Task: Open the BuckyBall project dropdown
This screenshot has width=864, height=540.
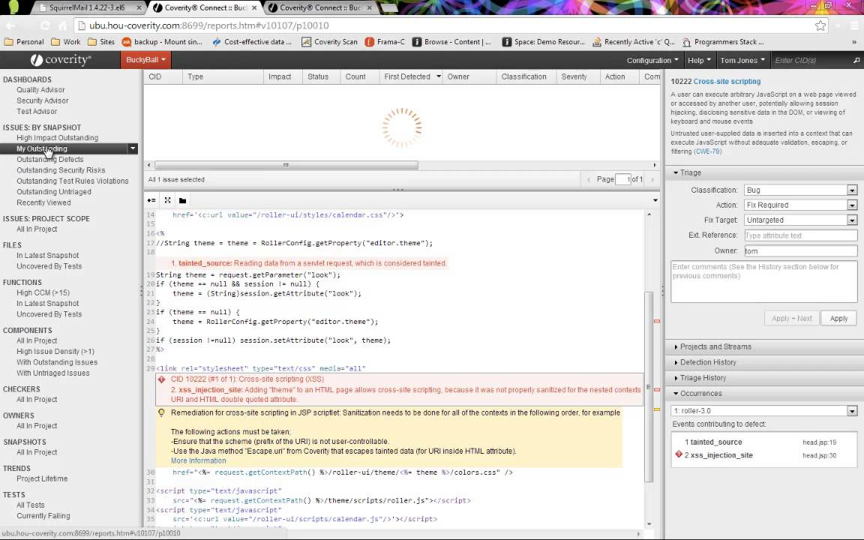Action: (x=145, y=59)
